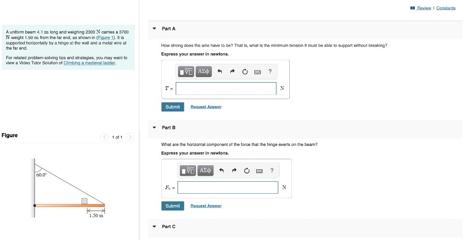
Task: Expand the Part C section
Action: 155,227
